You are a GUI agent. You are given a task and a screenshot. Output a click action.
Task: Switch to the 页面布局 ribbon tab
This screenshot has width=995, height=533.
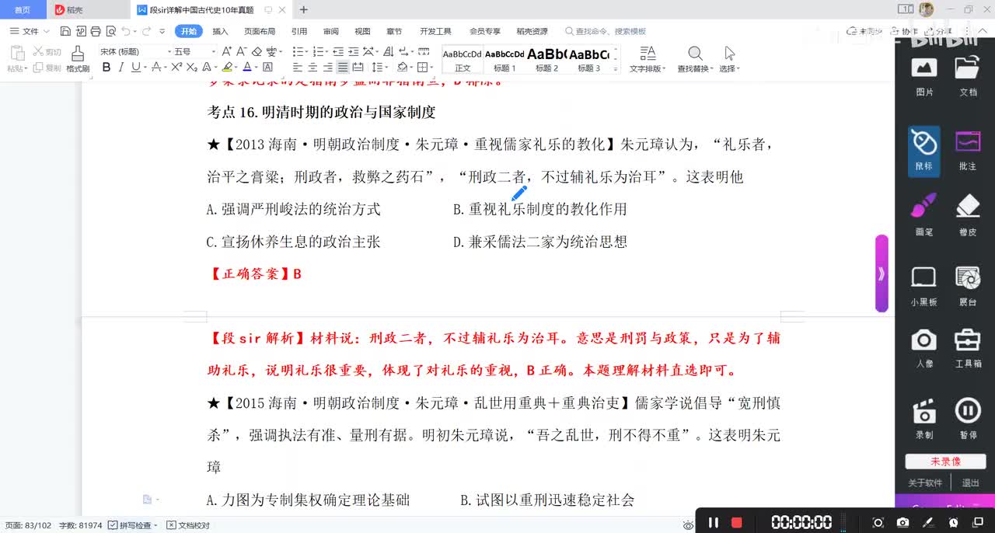(260, 32)
